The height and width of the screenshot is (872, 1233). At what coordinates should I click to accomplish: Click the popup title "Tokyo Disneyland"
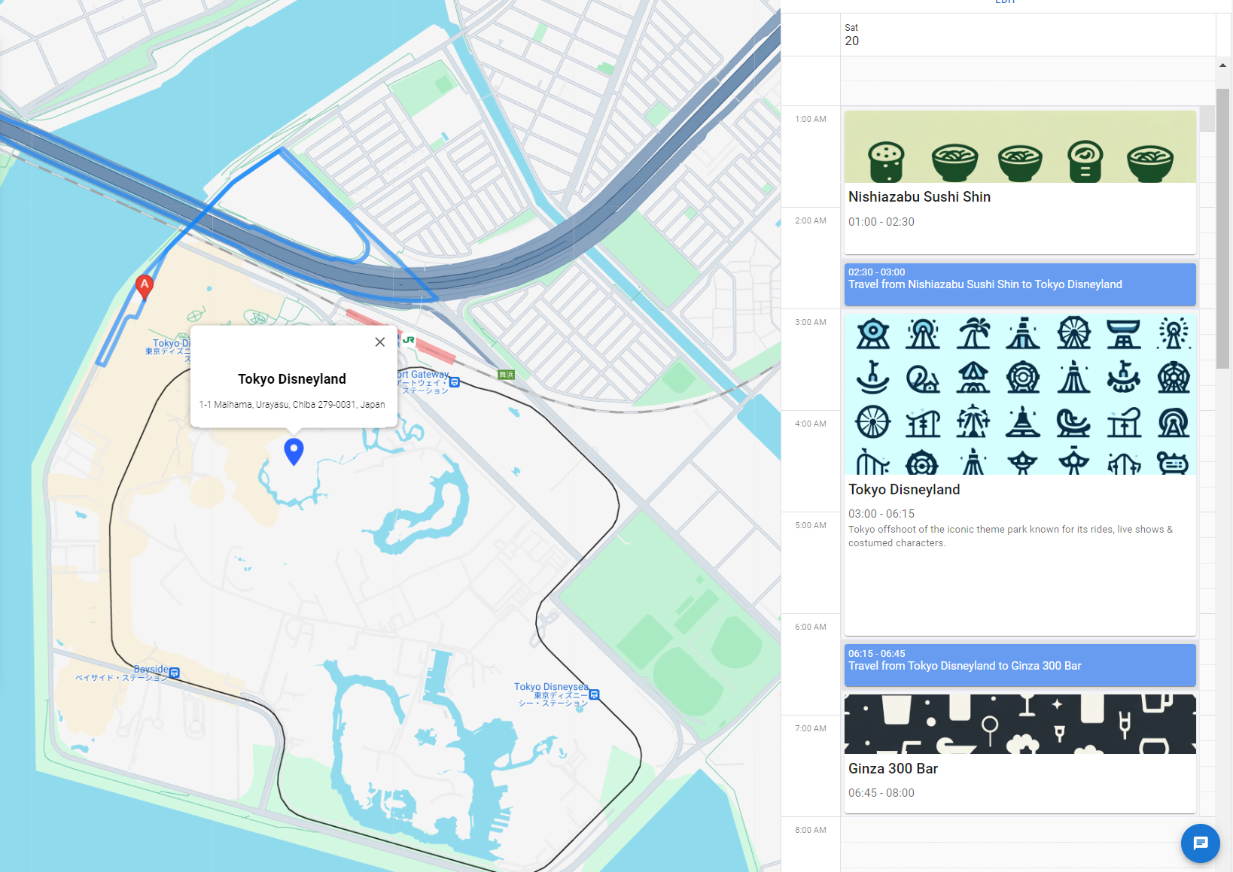pos(292,379)
